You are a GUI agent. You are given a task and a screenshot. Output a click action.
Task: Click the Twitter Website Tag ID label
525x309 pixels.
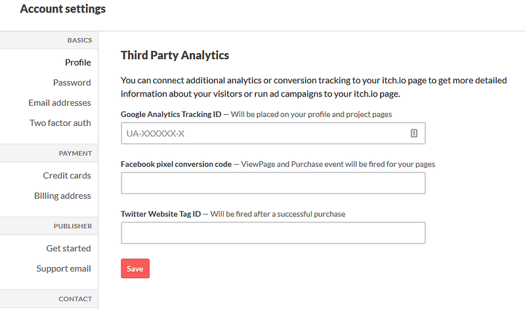(161, 214)
